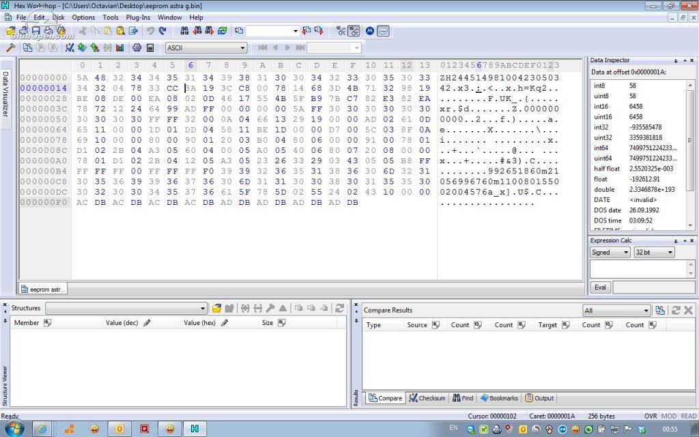Switch to the Compare results tab
Viewport: 699px width, 437px height.
click(385, 398)
